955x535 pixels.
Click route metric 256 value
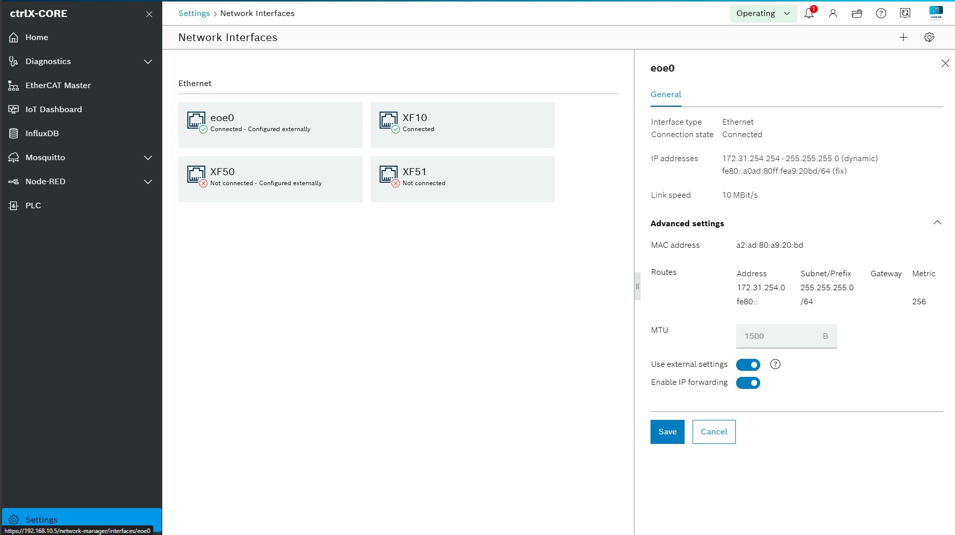pos(919,302)
